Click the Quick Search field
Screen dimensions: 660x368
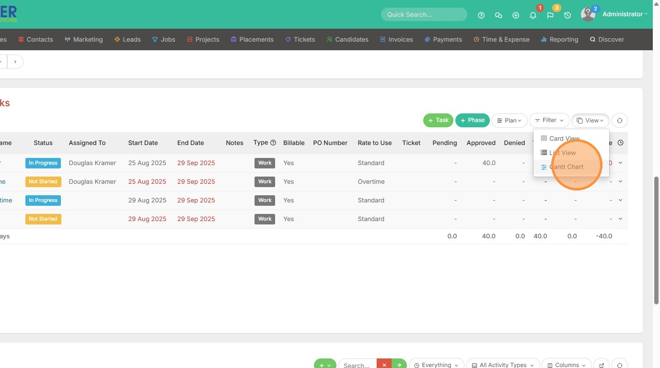424,14
